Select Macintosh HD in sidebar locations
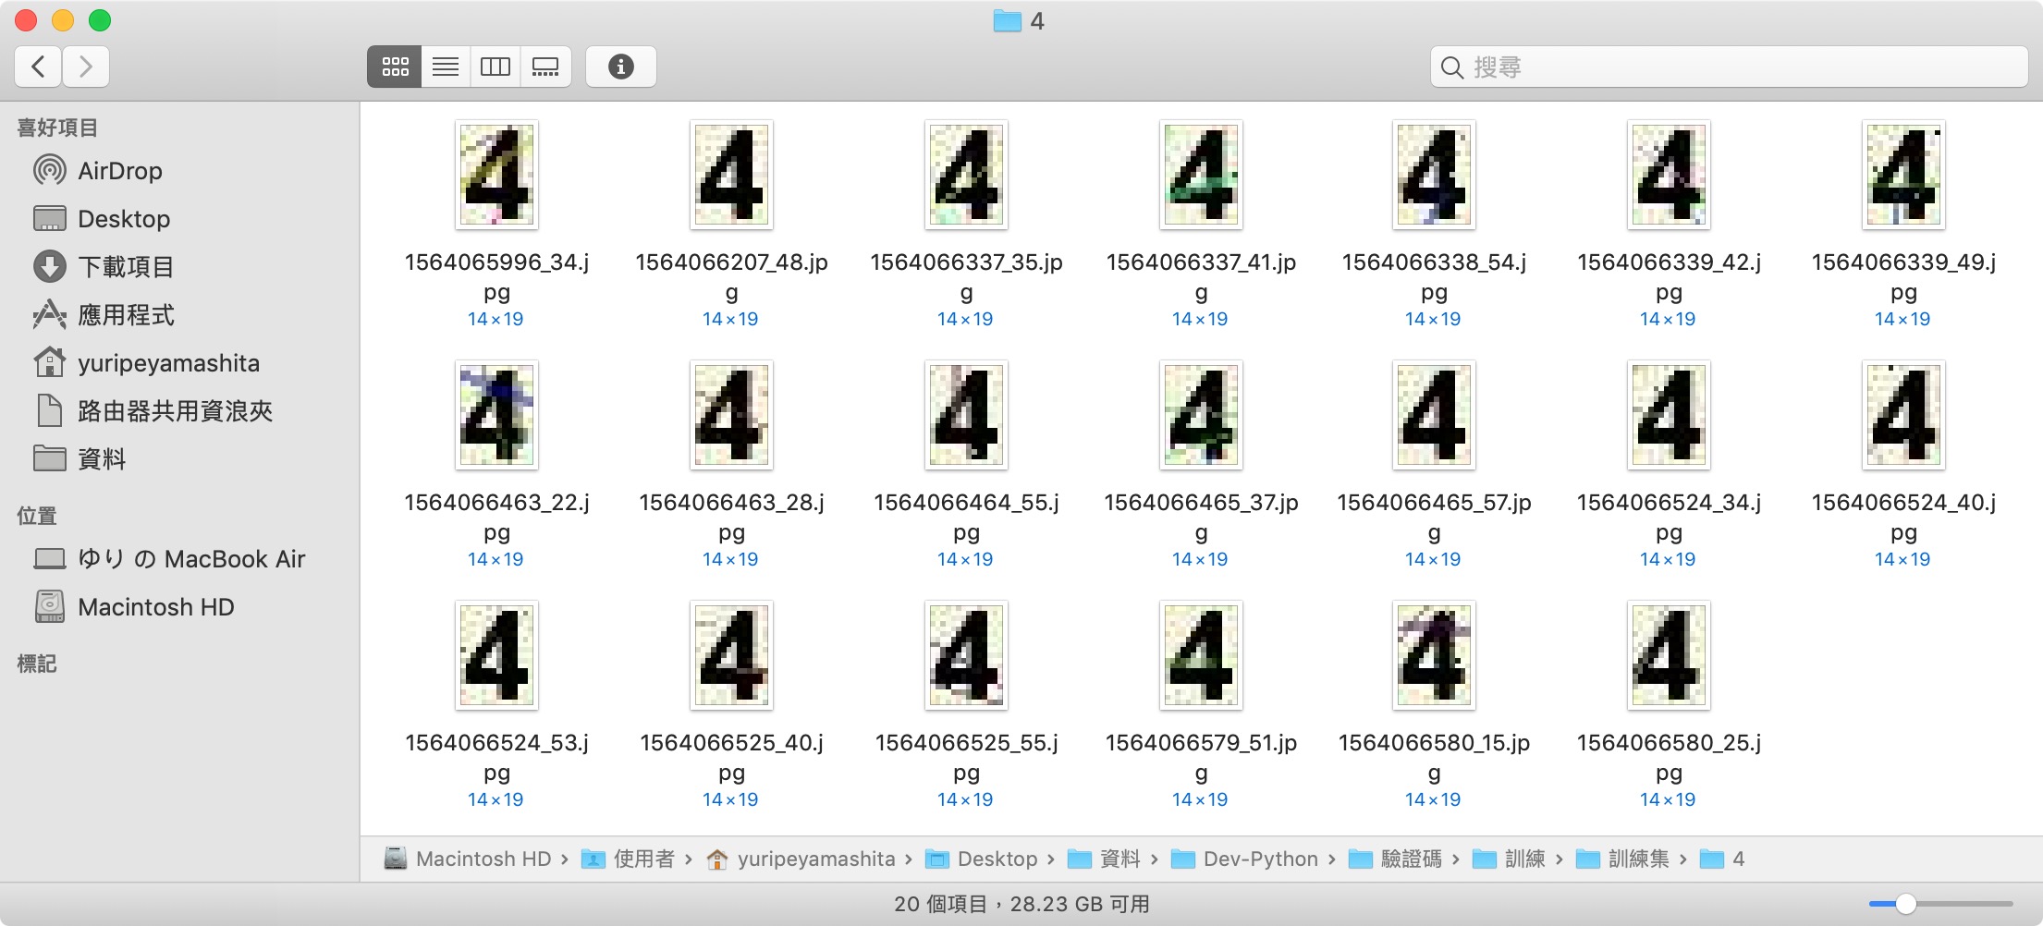This screenshot has height=926, width=2043. pos(155,607)
